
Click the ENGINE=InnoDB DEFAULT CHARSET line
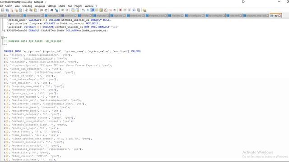pos(56,31)
